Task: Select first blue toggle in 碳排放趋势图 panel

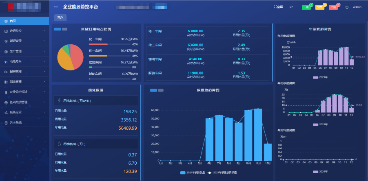Action: tap(153, 90)
